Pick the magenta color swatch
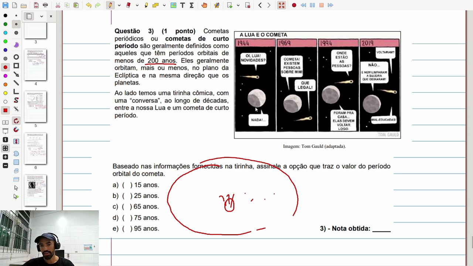This screenshot has height=266, width=473. 5,76
